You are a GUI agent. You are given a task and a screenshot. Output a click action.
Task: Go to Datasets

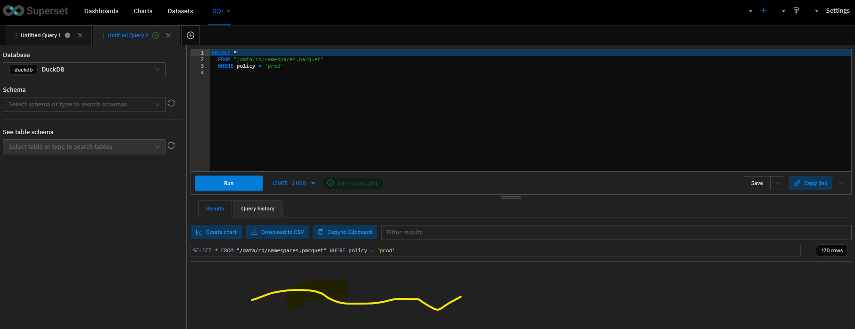(x=180, y=11)
